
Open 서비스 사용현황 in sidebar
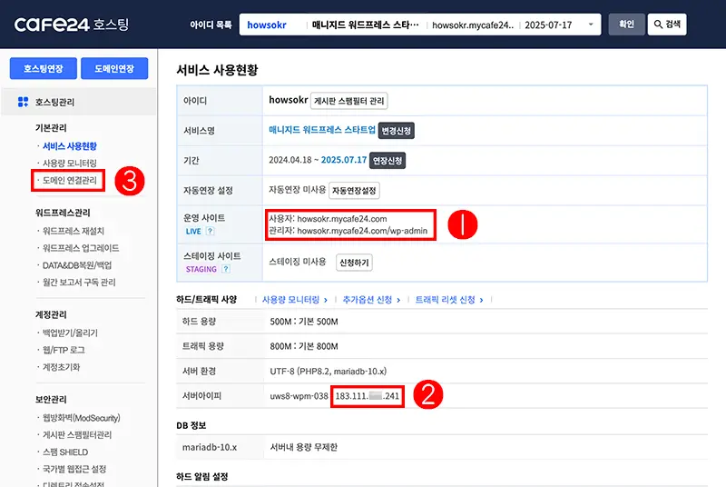(x=70, y=146)
